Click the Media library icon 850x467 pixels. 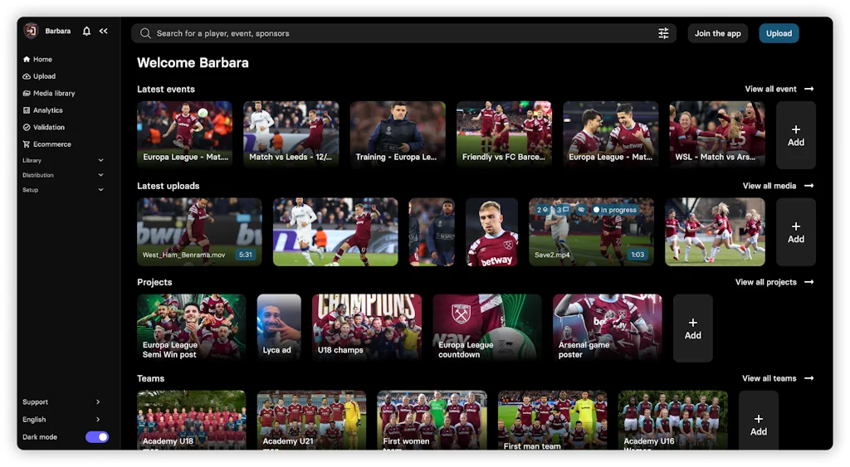(27, 94)
